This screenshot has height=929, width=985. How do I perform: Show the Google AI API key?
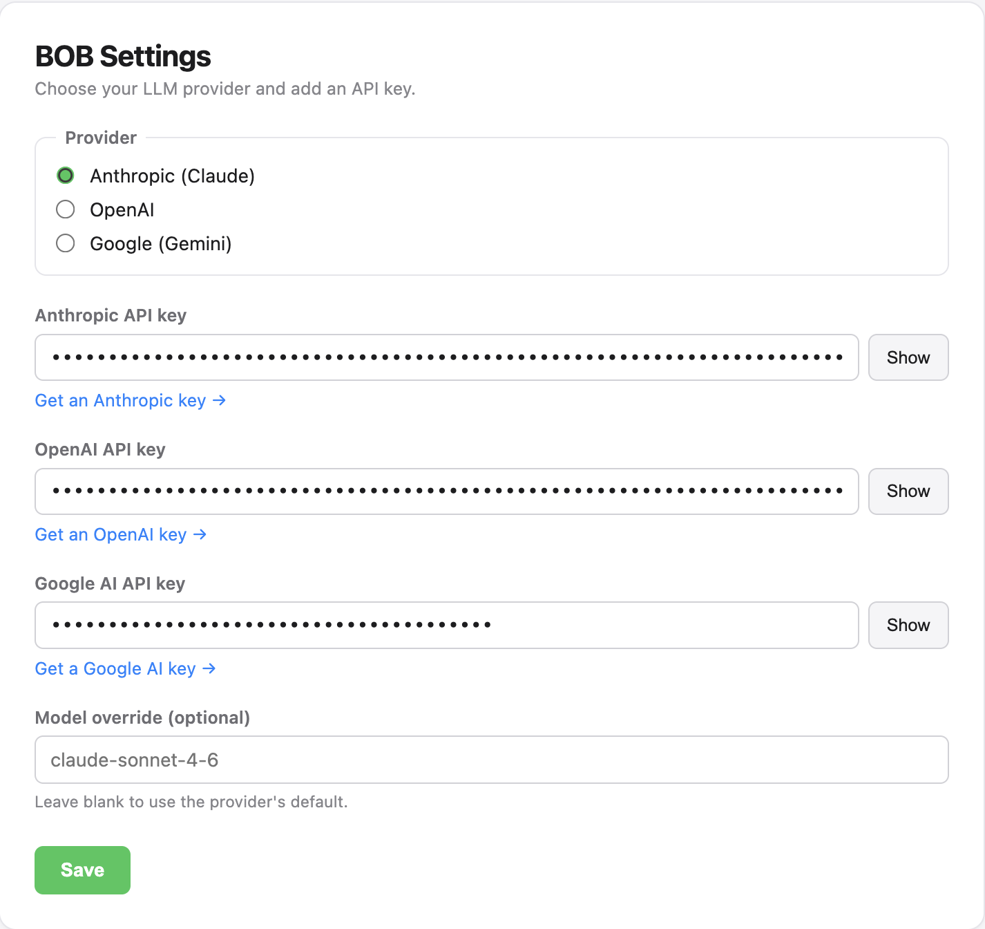pos(908,626)
